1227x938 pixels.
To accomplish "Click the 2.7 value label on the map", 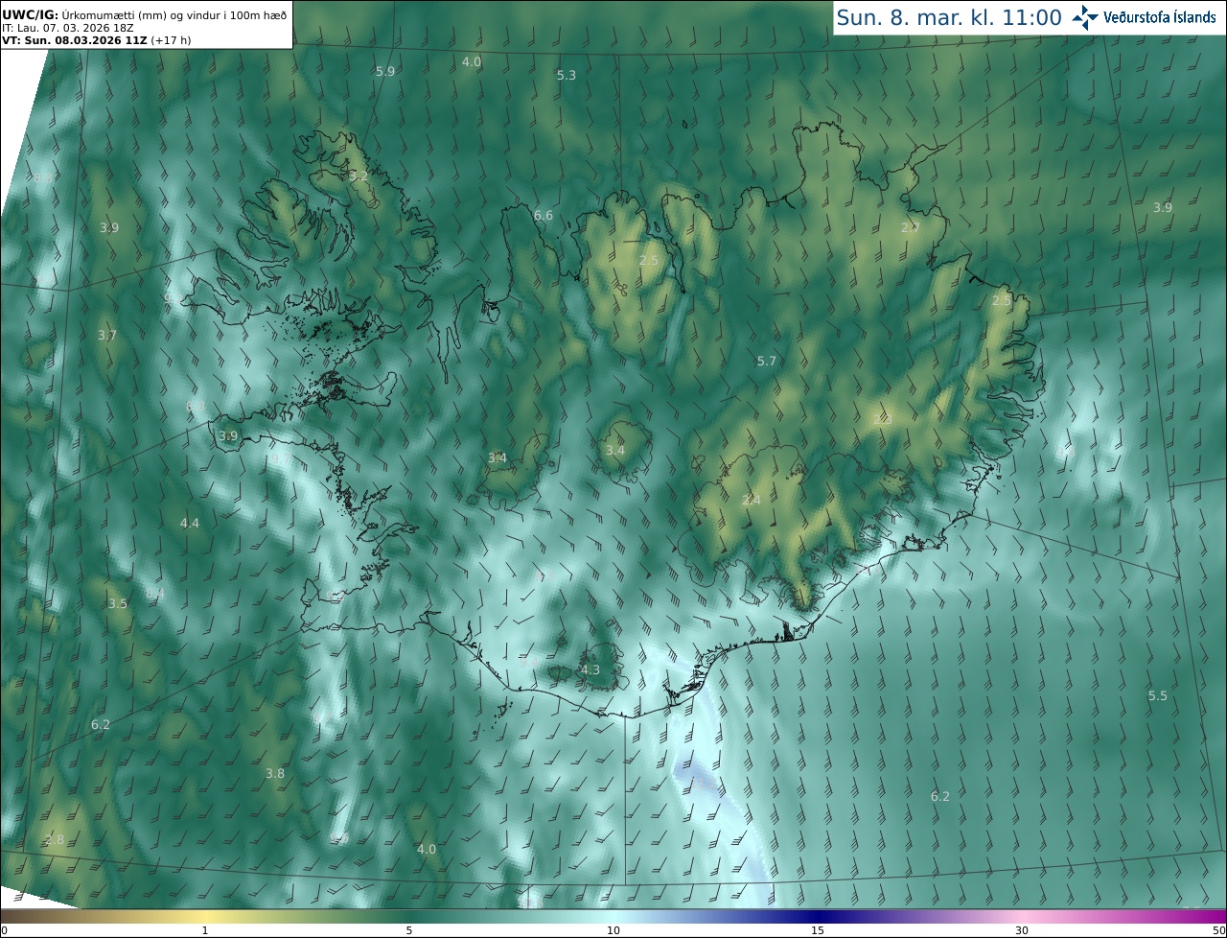I will pos(911,227).
